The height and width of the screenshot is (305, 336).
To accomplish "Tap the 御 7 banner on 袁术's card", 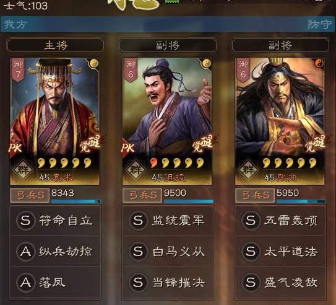I will click(x=18, y=69).
